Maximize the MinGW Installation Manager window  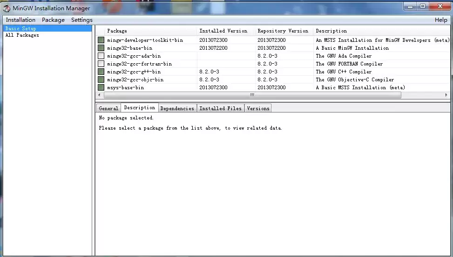[x=423, y=7]
